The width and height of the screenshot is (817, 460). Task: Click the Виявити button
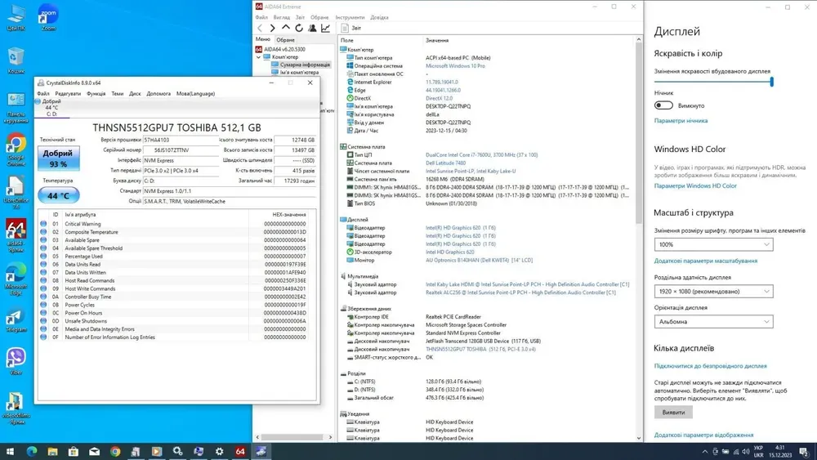pyautogui.click(x=673, y=413)
